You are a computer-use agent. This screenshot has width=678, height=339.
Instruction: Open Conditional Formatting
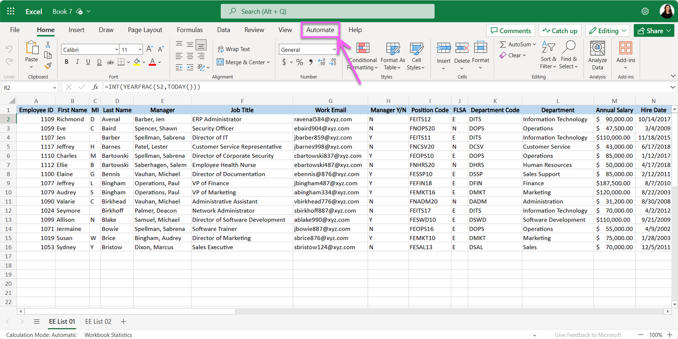click(362, 55)
